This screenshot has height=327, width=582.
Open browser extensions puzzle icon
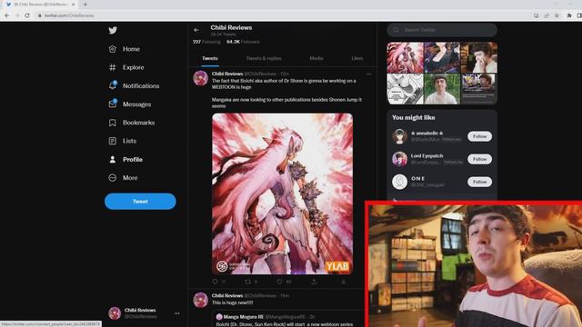(569, 15)
